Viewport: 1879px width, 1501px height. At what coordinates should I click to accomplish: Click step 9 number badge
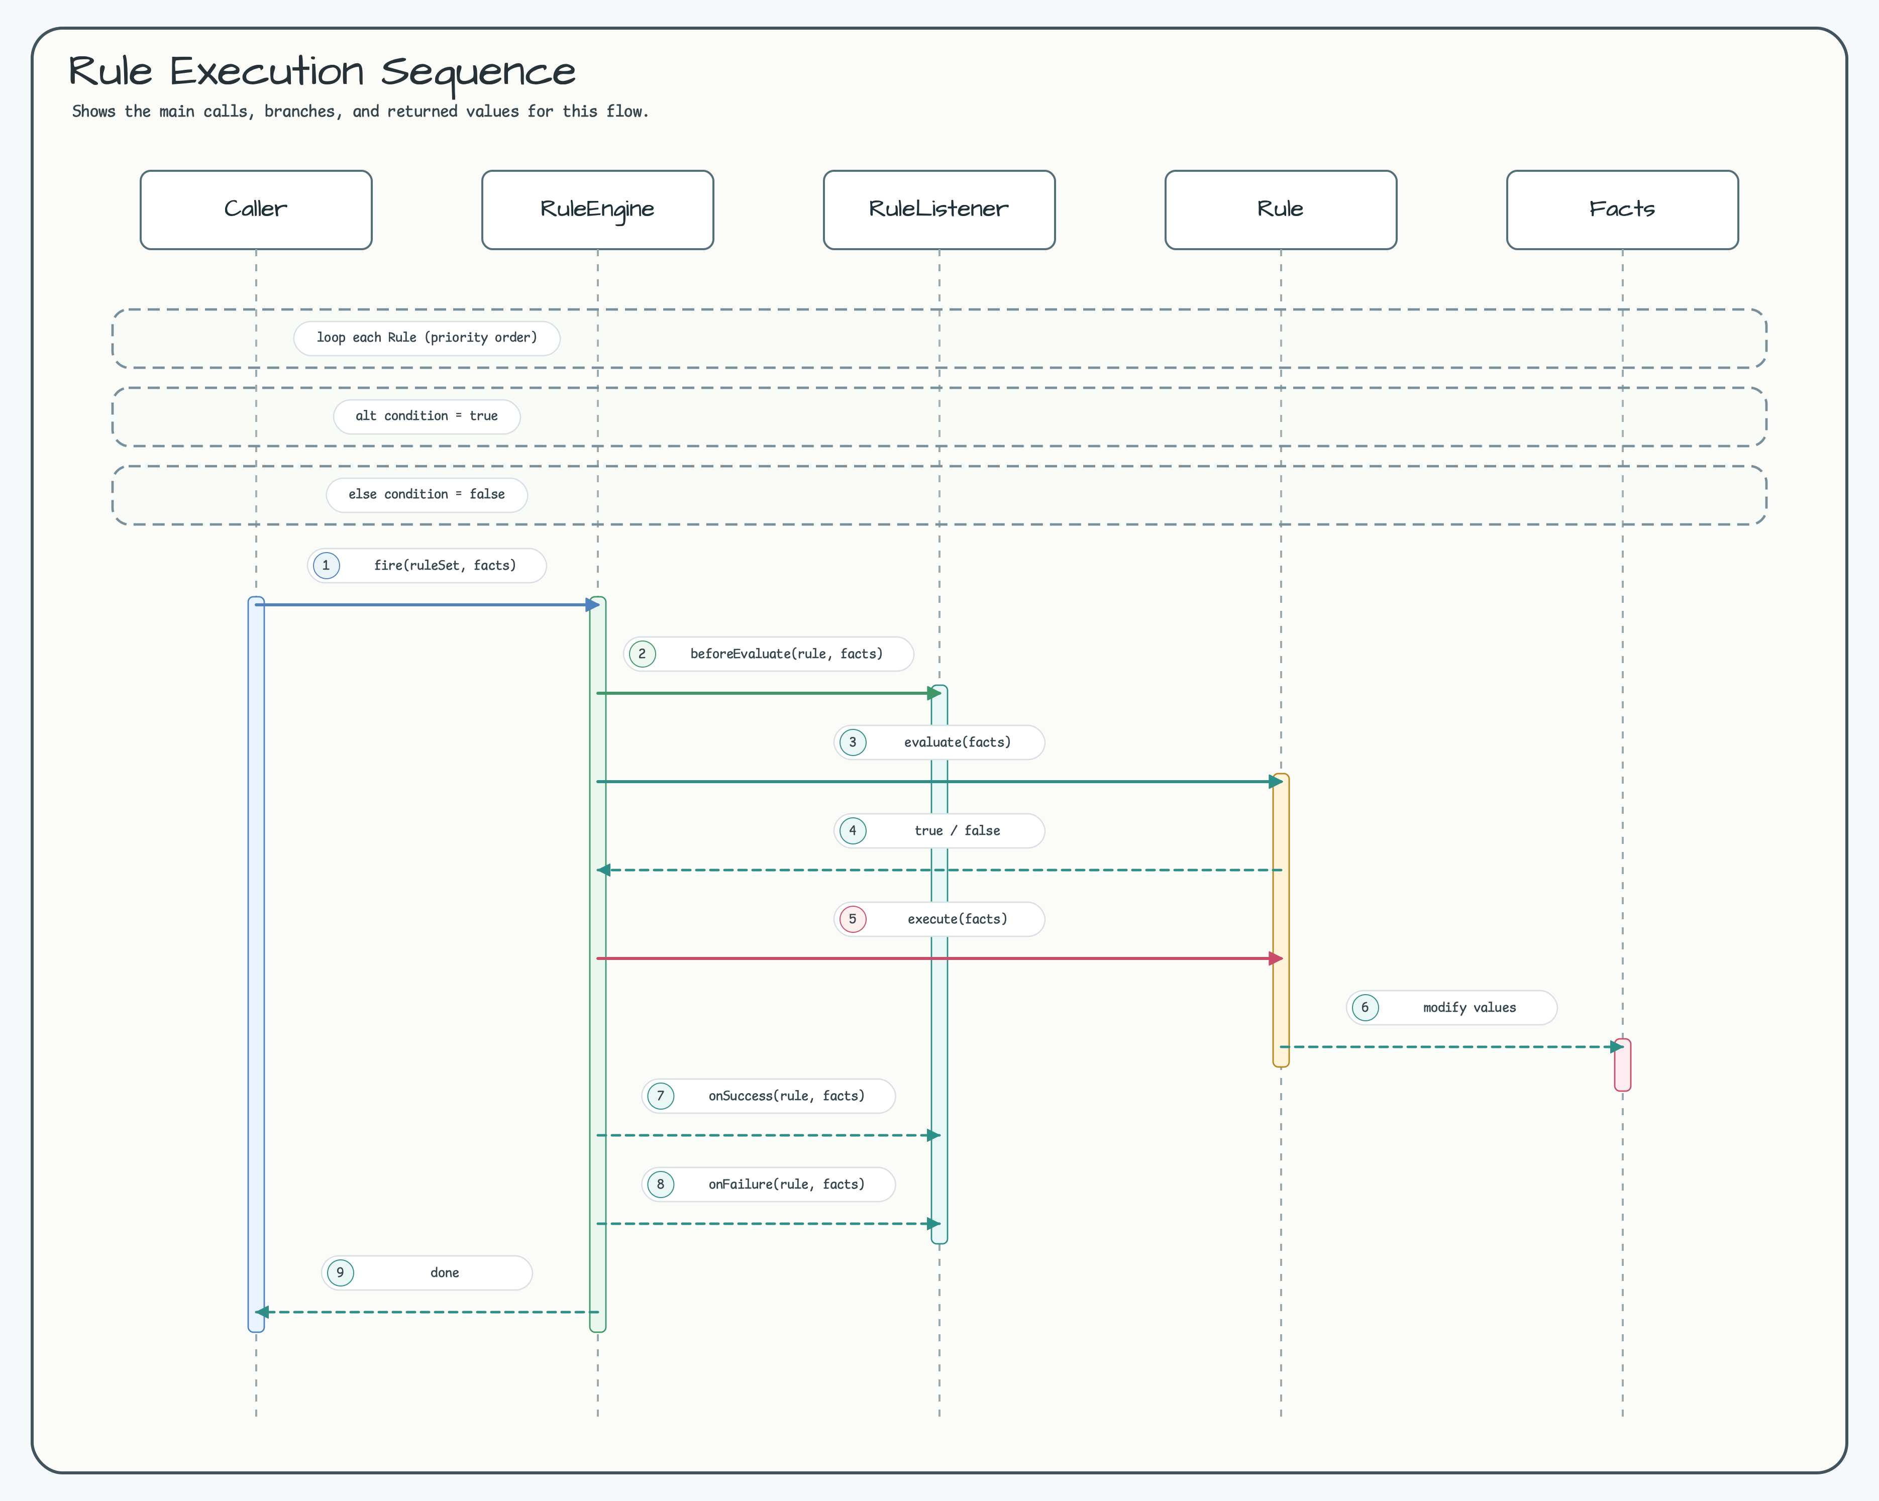click(340, 1272)
